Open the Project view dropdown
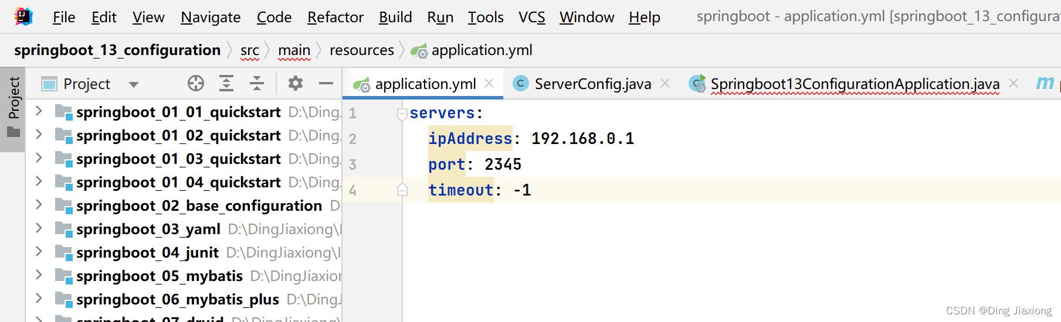This screenshot has height=322, width=1061. [134, 84]
